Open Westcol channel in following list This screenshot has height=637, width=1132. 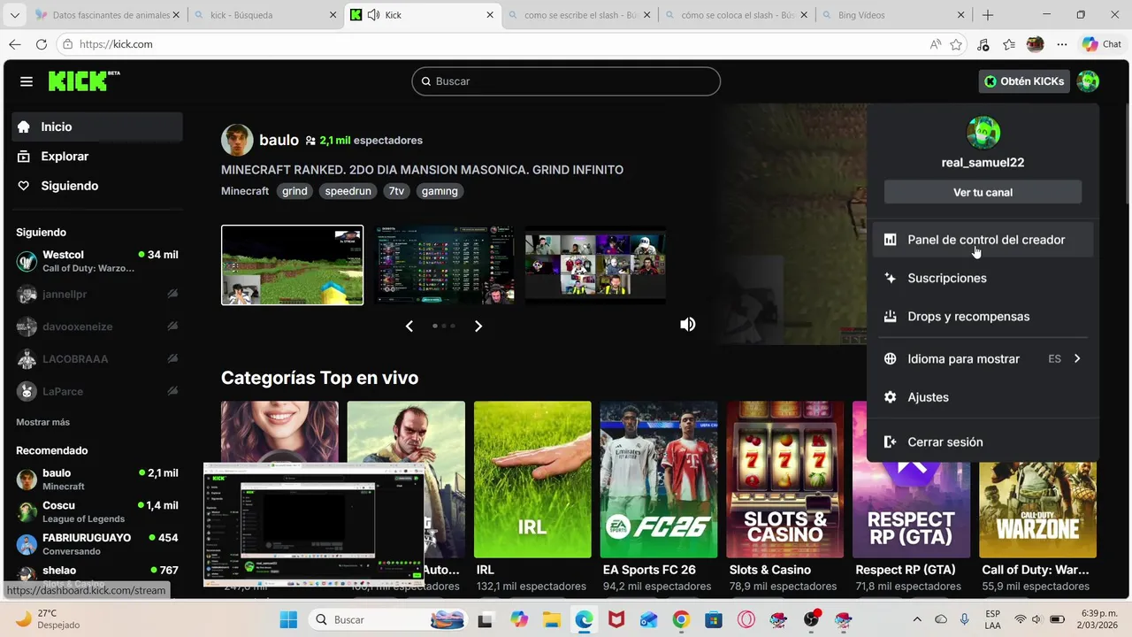[97, 261]
